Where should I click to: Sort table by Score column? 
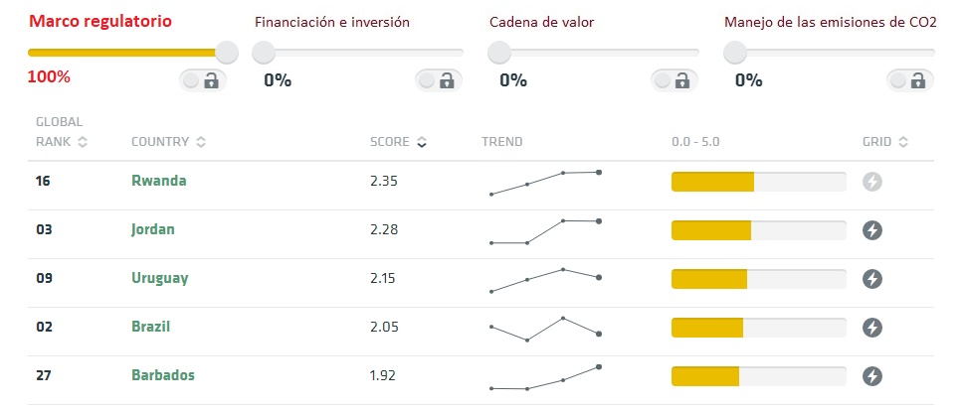pos(398,142)
